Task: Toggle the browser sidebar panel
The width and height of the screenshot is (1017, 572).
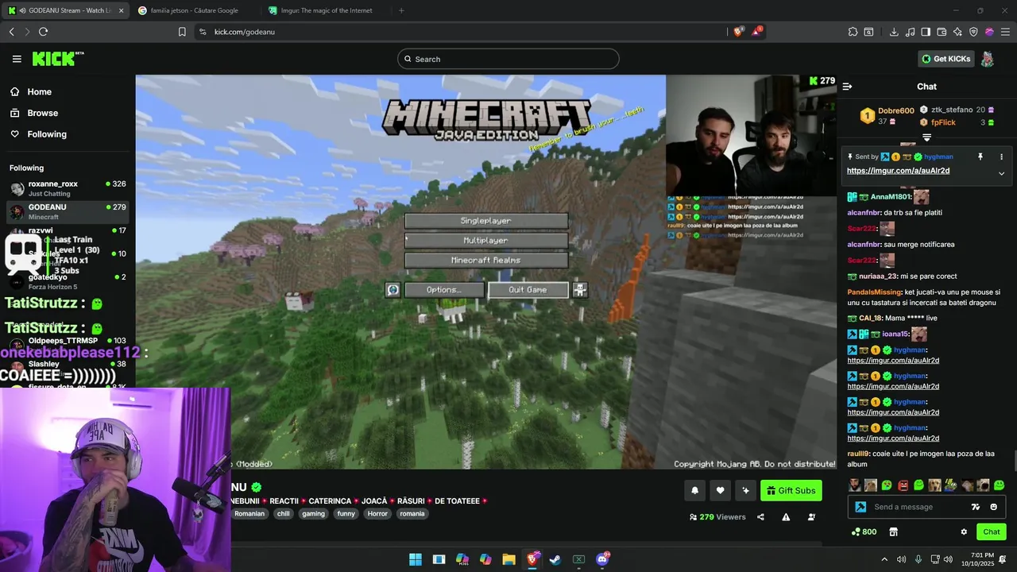Action: pyautogui.click(x=926, y=32)
